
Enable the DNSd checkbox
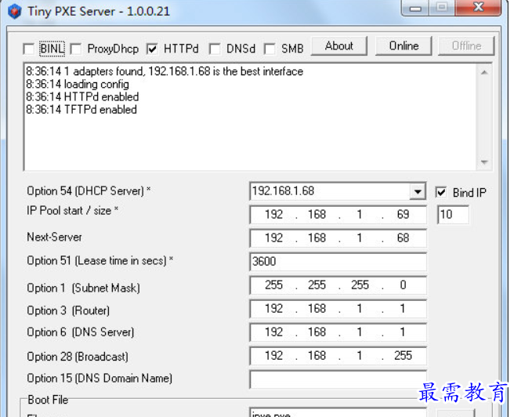click(215, 49)
